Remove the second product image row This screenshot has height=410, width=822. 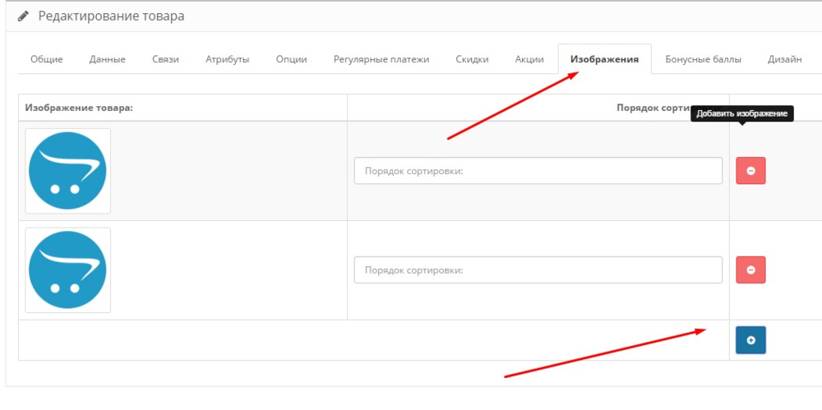click(x=750, y=269)
